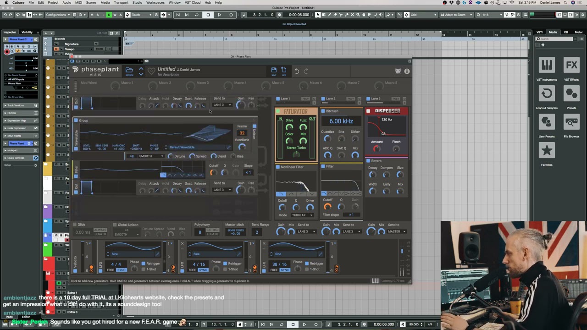Open the Project menu
Screen dimensions: 587x330
(x=53, y=3)
